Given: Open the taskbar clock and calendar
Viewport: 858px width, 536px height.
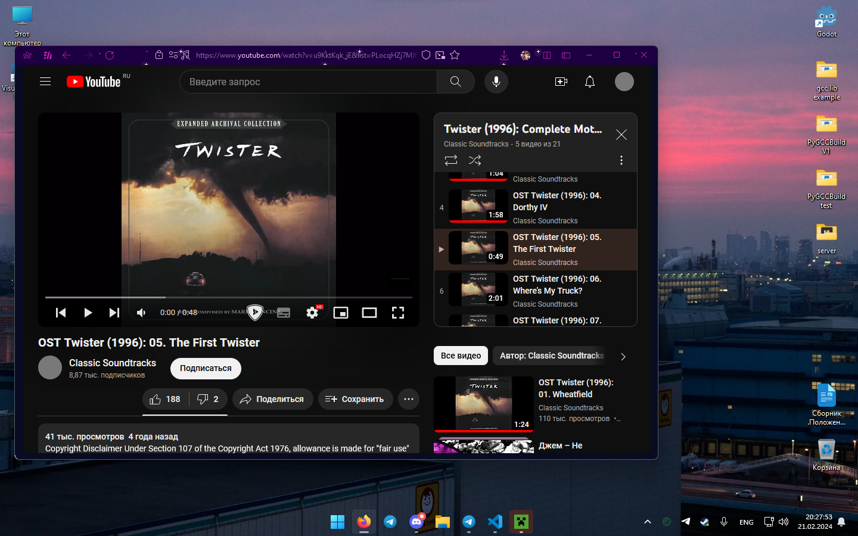Looking at the screenshot, I should tap(815, 522).
